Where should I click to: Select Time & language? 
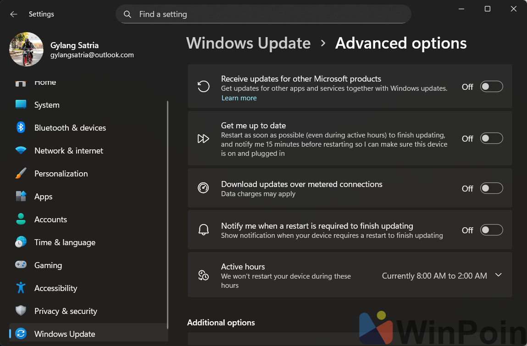click(88, 242)
